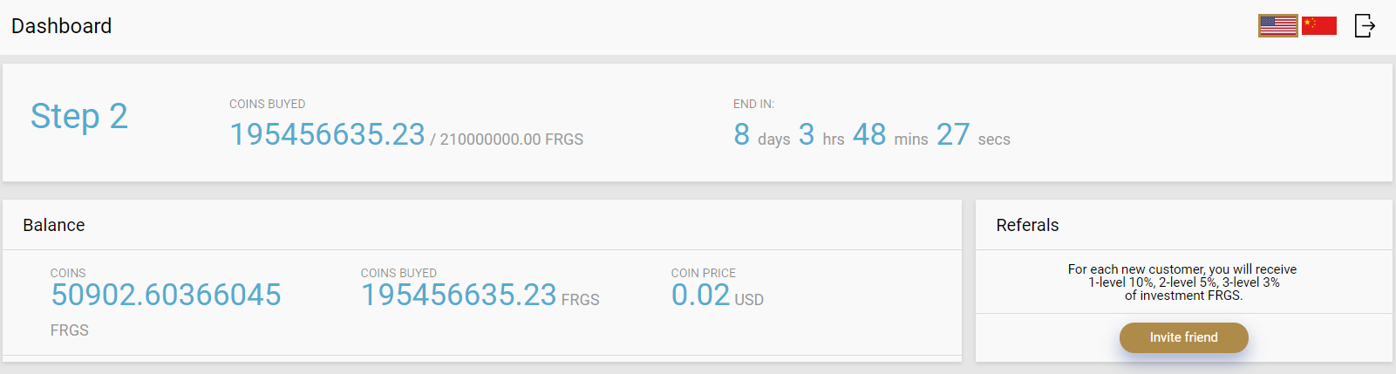Click the FRGS unit under coins balance
Image resolution: width=1396 pixels, height=374 pixels.
[x=70, y=330]
